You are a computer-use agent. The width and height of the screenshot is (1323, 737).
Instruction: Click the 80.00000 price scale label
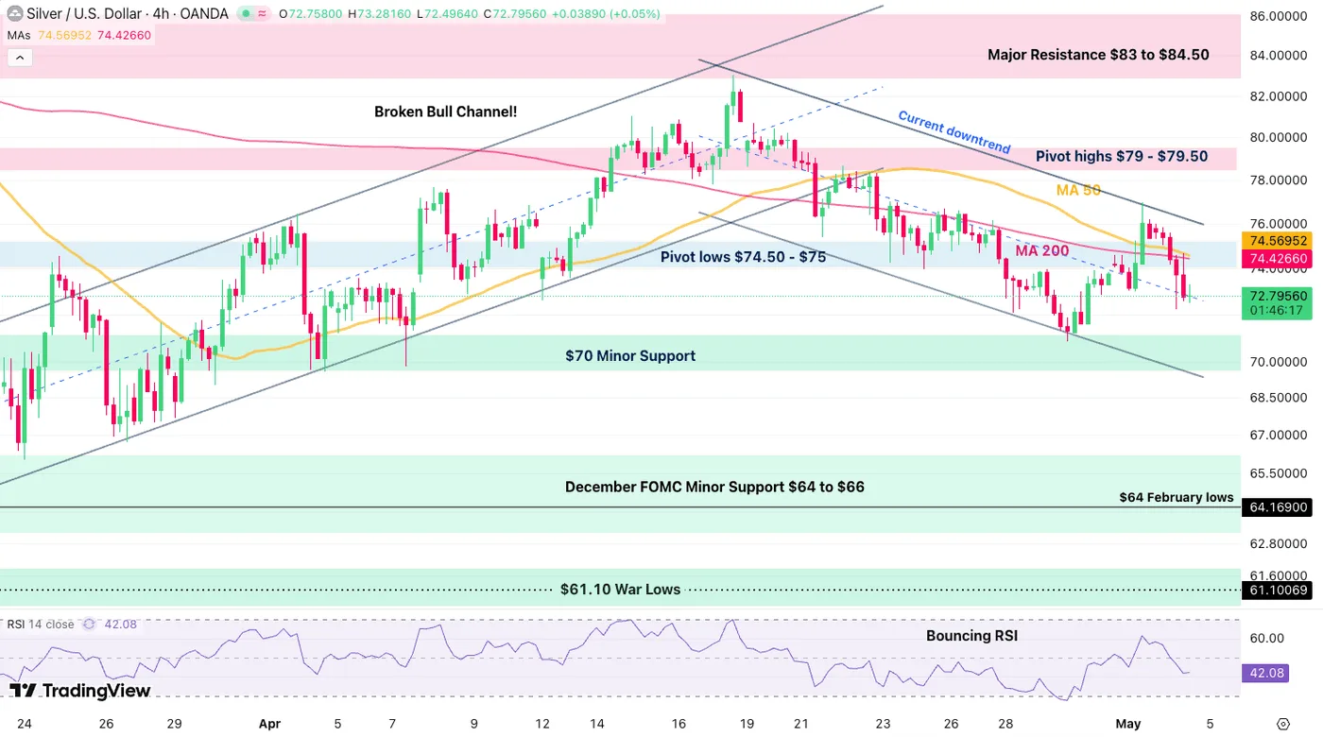click(x=1280, y=137)
